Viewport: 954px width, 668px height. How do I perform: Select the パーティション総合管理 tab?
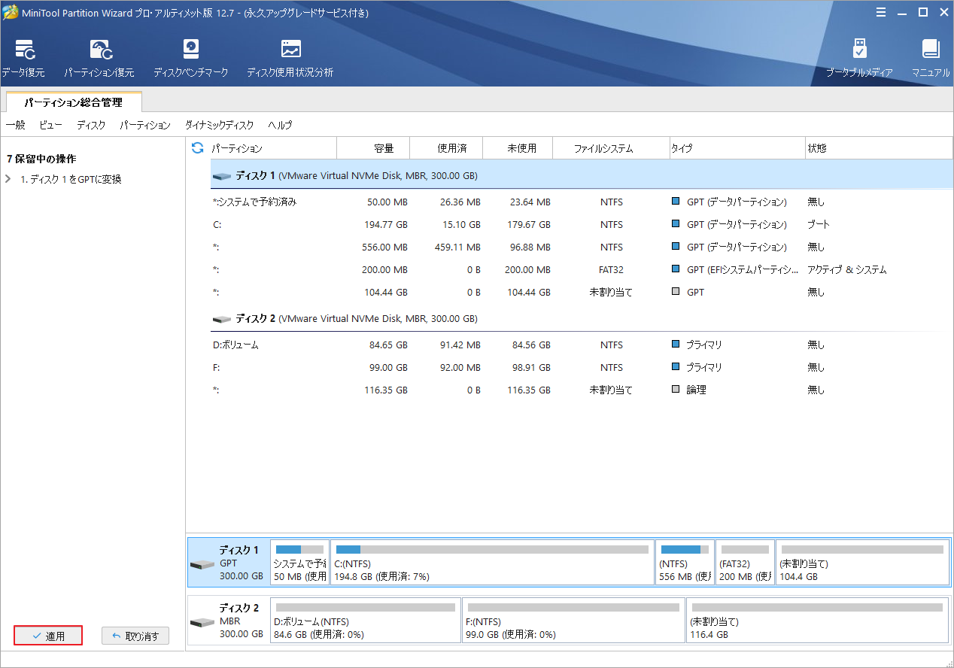(x=72, y=100)
